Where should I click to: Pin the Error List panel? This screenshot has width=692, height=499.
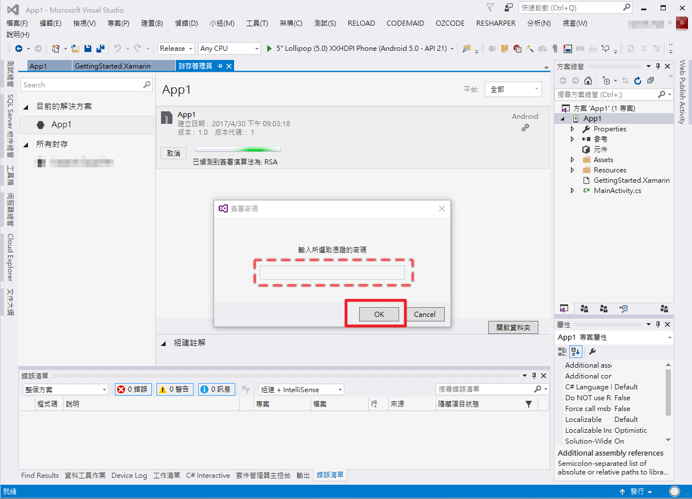click(534, 376)
